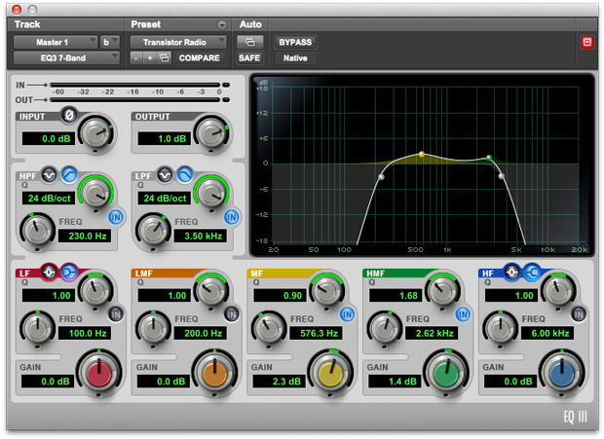Image resolution: width=604 pixels, height=439 pixels.
Task: Click the HMF Q 1.68 value field
Action: pyautogui.click(x=396, y=296)
